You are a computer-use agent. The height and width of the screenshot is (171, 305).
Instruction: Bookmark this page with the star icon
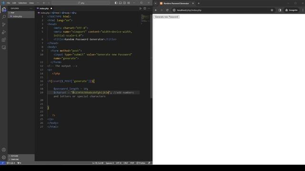point(272,10)
